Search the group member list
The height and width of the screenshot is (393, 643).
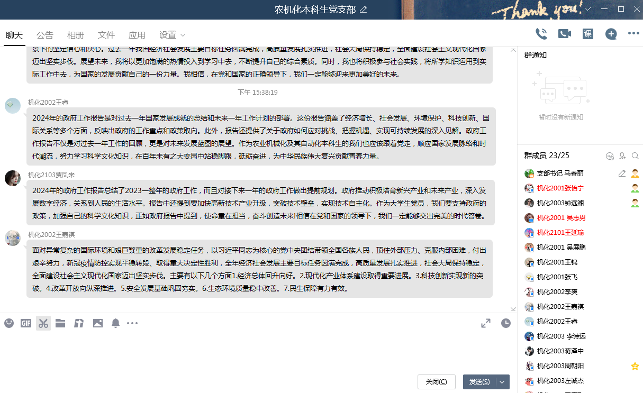[635, 156]
